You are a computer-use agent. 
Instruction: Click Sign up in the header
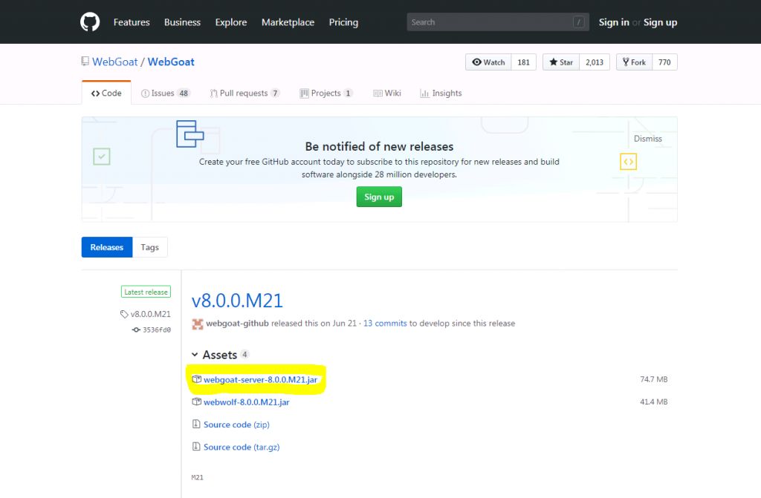[660, 22]
